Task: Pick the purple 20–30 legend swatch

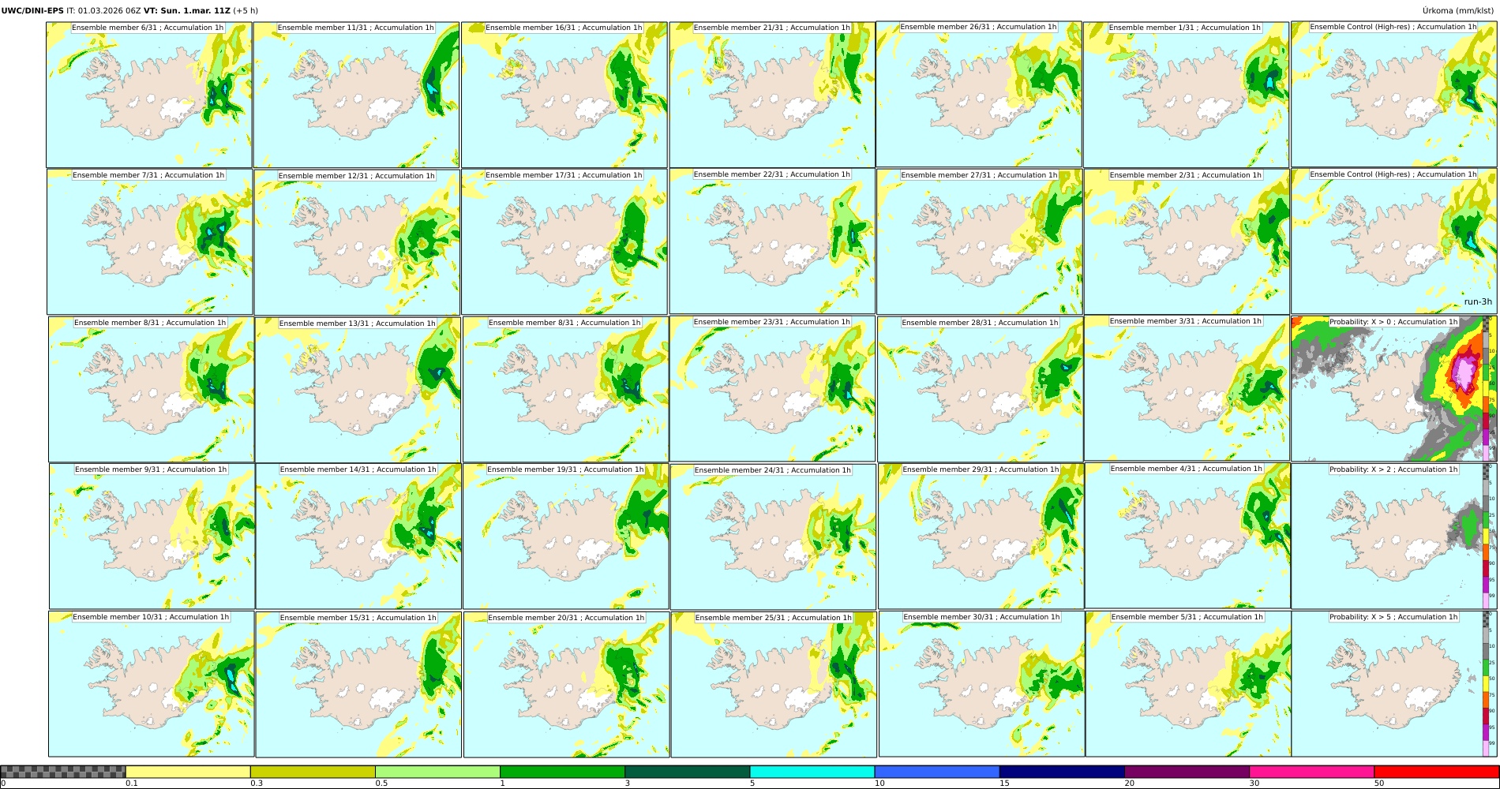Action: click(1187, 772)
